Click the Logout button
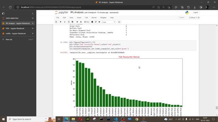218x122 pixels. (x=196, y=13)
